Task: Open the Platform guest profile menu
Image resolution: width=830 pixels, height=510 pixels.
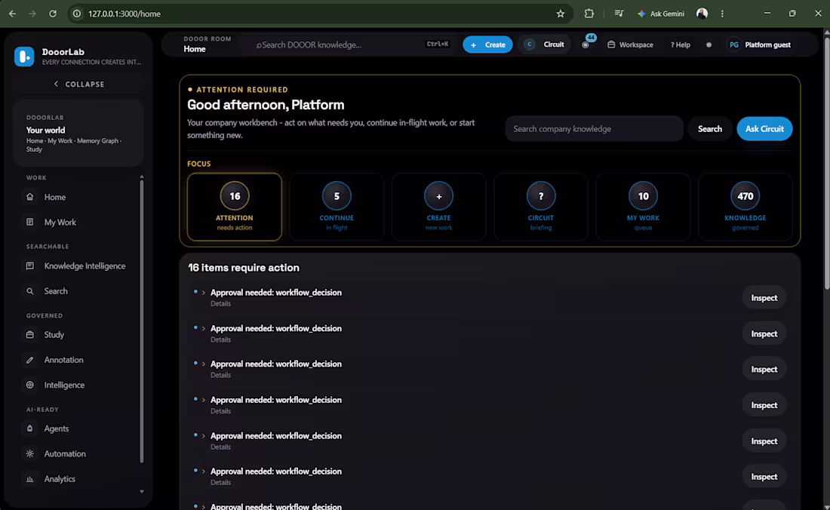Action: point(760,45)
